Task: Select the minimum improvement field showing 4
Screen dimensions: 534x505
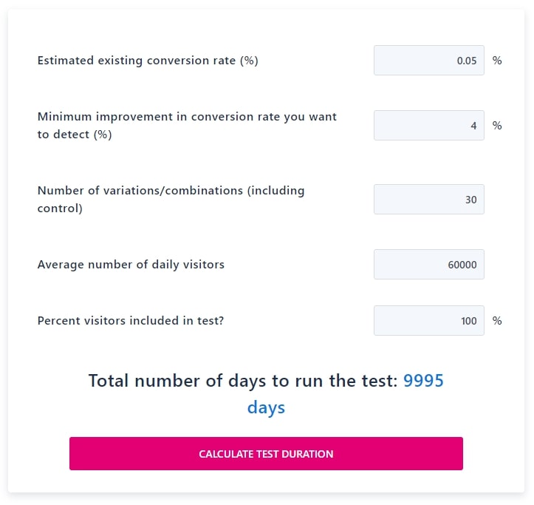Action: pos(429,126)
